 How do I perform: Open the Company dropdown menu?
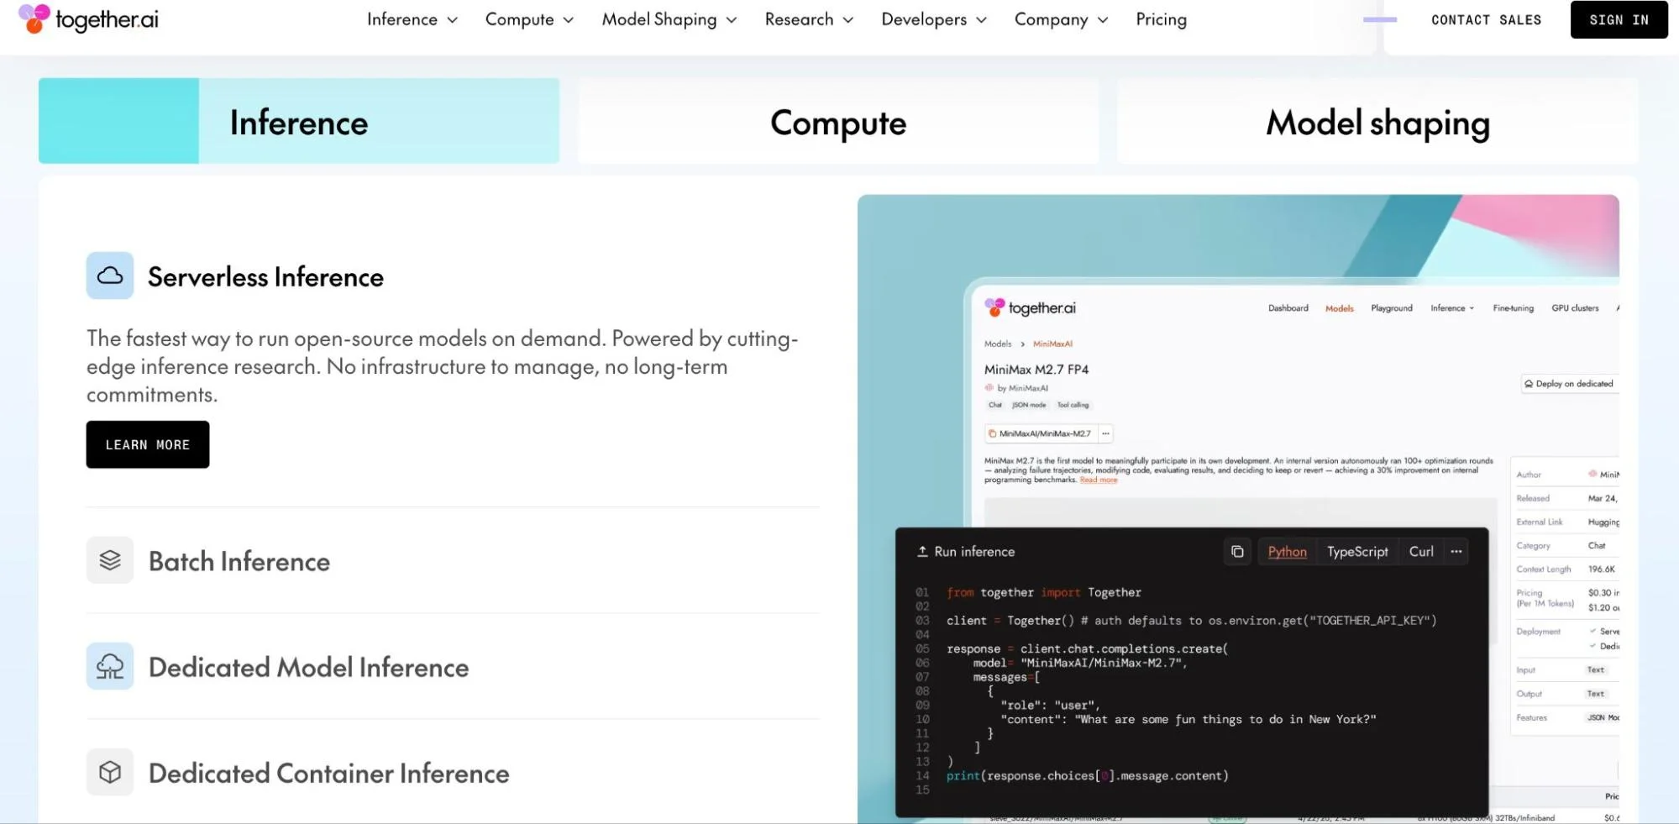(1062, 19)
